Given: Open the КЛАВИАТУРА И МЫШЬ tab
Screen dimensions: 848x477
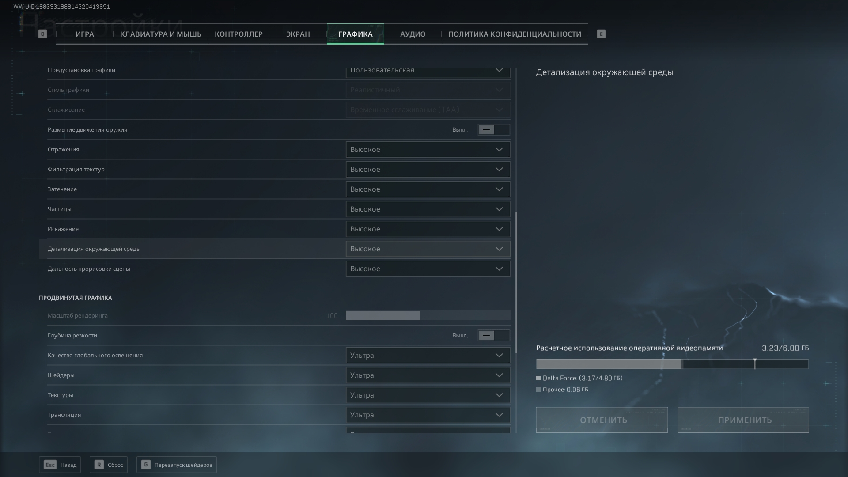Looking at the screenshot, I should tap(161, 34).
